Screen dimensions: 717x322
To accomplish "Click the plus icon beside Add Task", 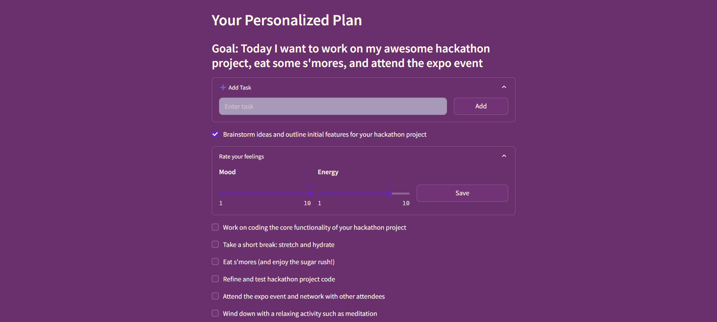I will (x=223, y=88).
